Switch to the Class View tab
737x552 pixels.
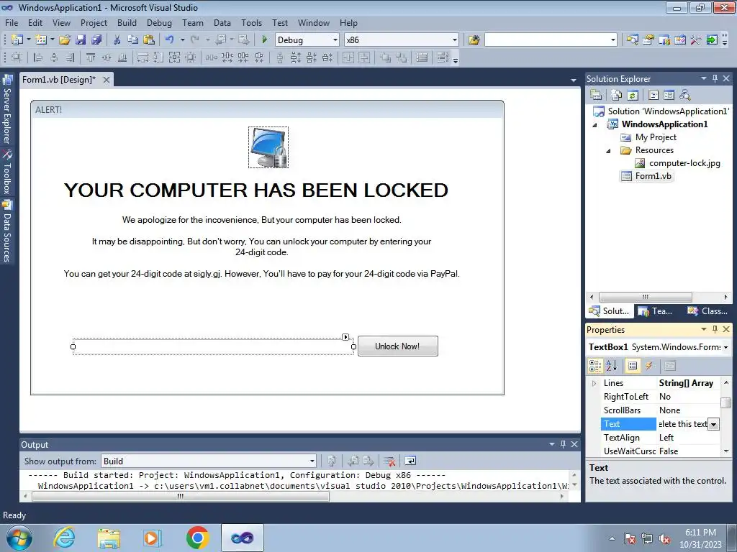point(707,310)
